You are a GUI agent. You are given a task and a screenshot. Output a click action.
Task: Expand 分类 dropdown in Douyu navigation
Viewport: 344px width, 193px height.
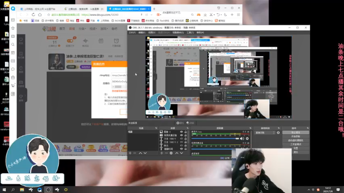coord(82,28)
